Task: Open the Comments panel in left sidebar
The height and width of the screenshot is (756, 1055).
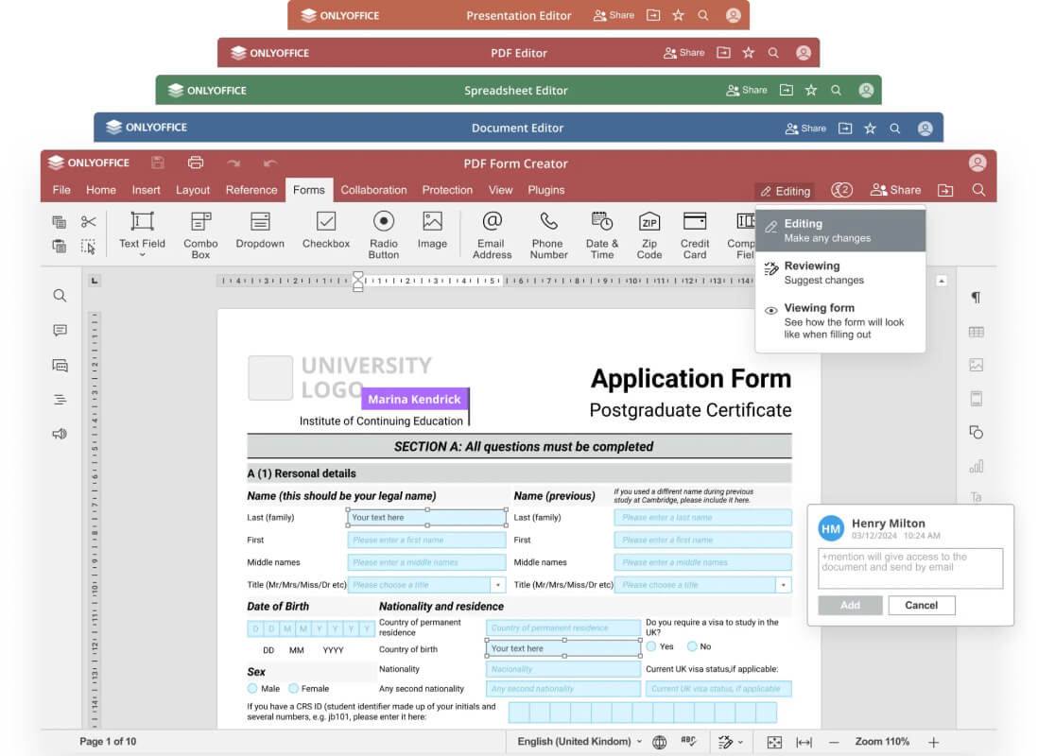Action: pos(60,330)
